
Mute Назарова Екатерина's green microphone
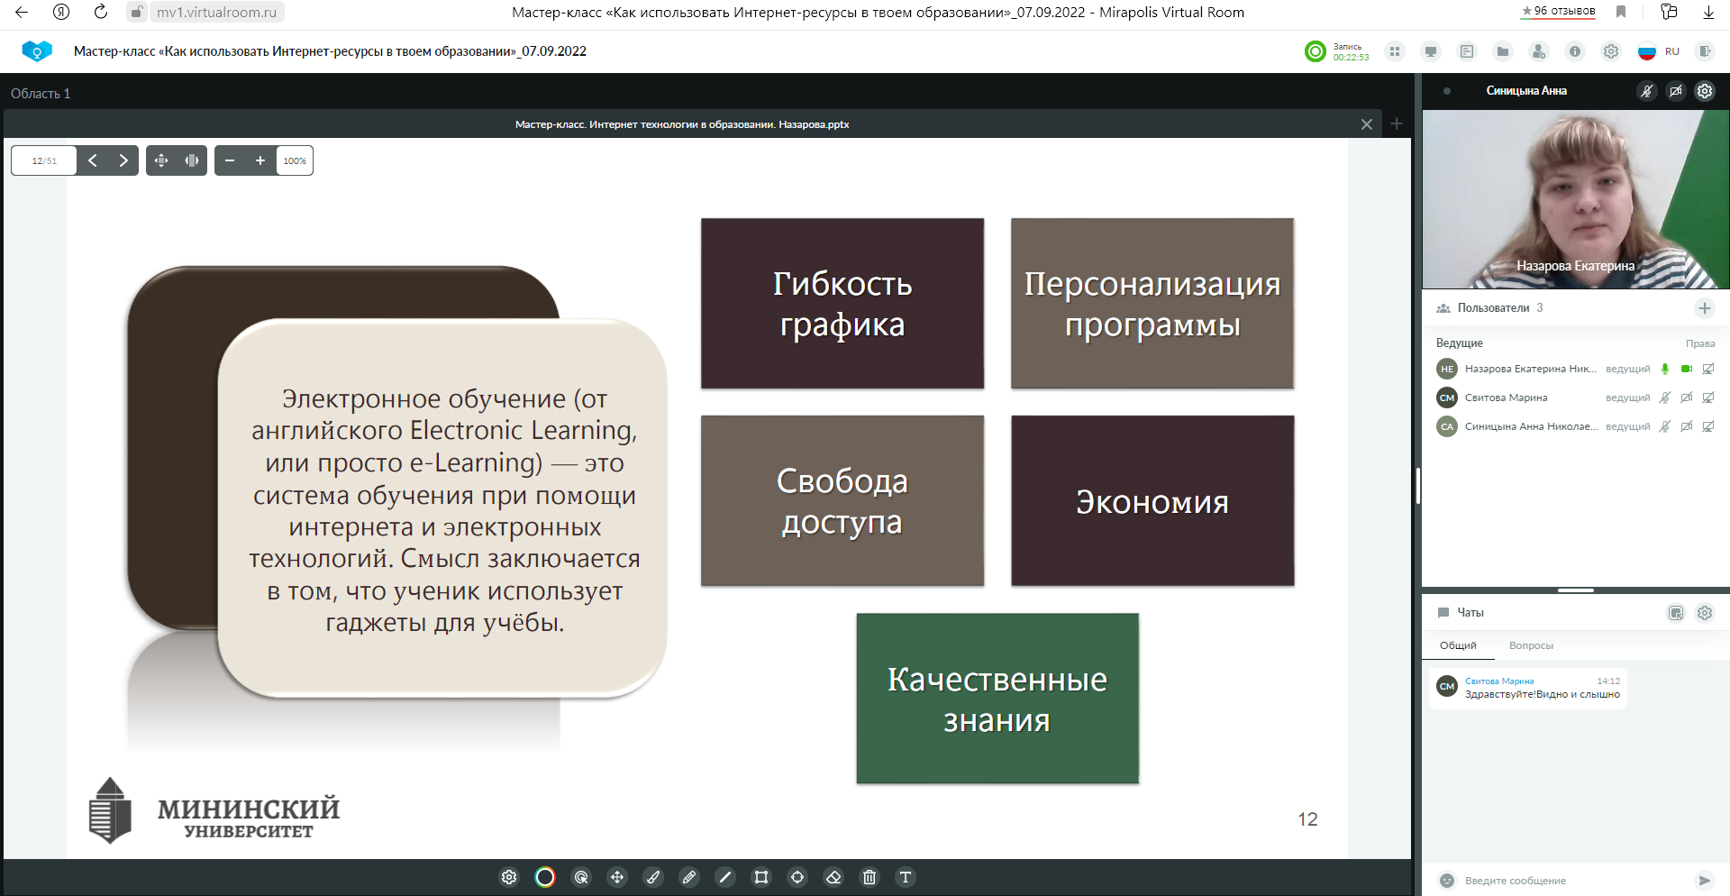point(1665,369)
